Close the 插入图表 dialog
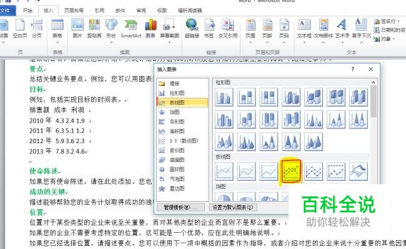 [371, 69]
